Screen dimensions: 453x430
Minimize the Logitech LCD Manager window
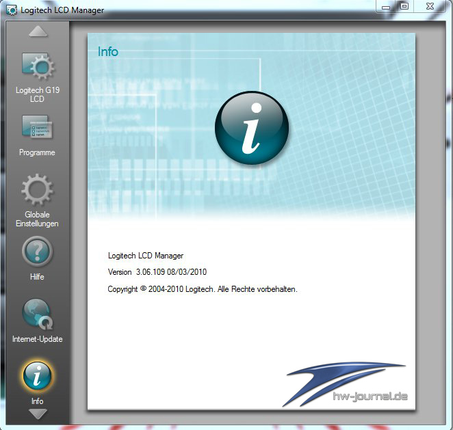point(386,7)
